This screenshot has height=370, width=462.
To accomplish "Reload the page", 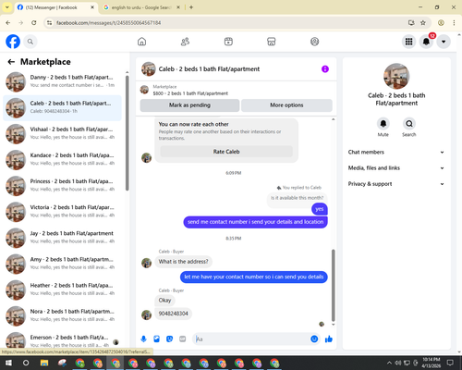I will tap(34, 22).
